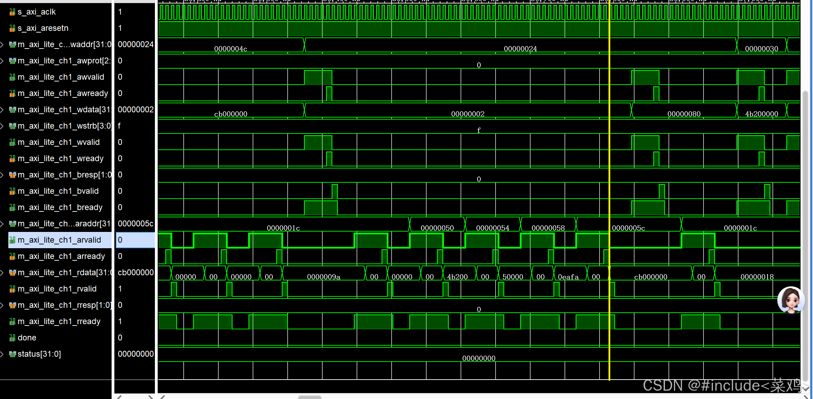Select the m_axi_lite_ch1_wready signal name
The image size is (813, 399).
click(61, 158)
